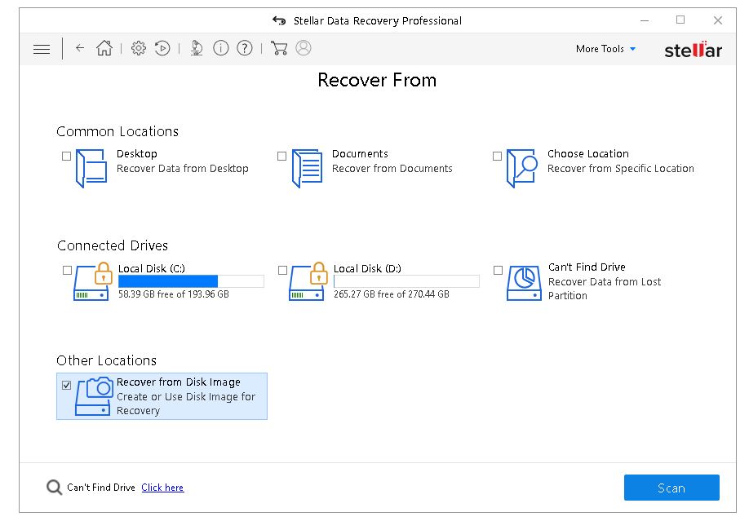Click the stellar logo
This screenshot has width=749, height=521.
tap(694, 50)
